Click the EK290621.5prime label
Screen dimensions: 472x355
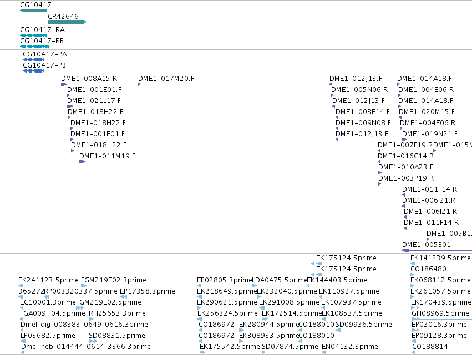point(227,302)
